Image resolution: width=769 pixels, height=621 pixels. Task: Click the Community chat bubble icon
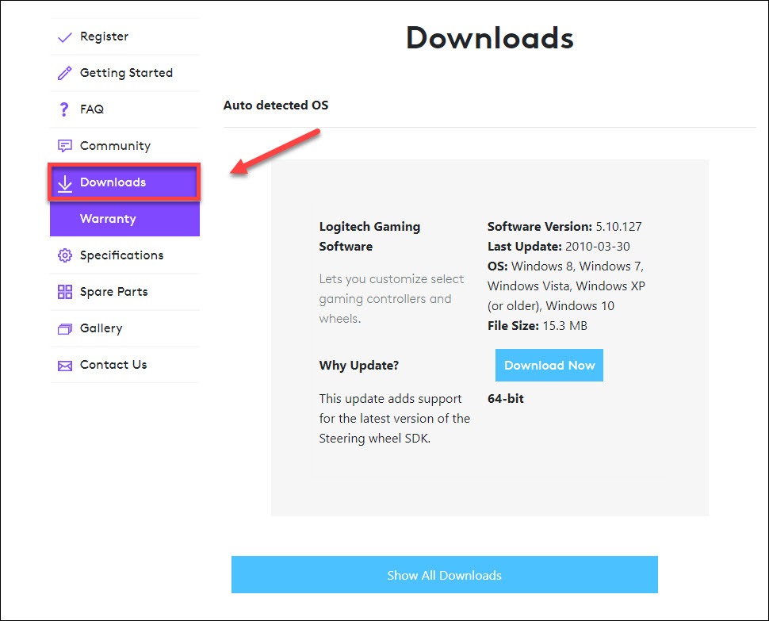65,146
